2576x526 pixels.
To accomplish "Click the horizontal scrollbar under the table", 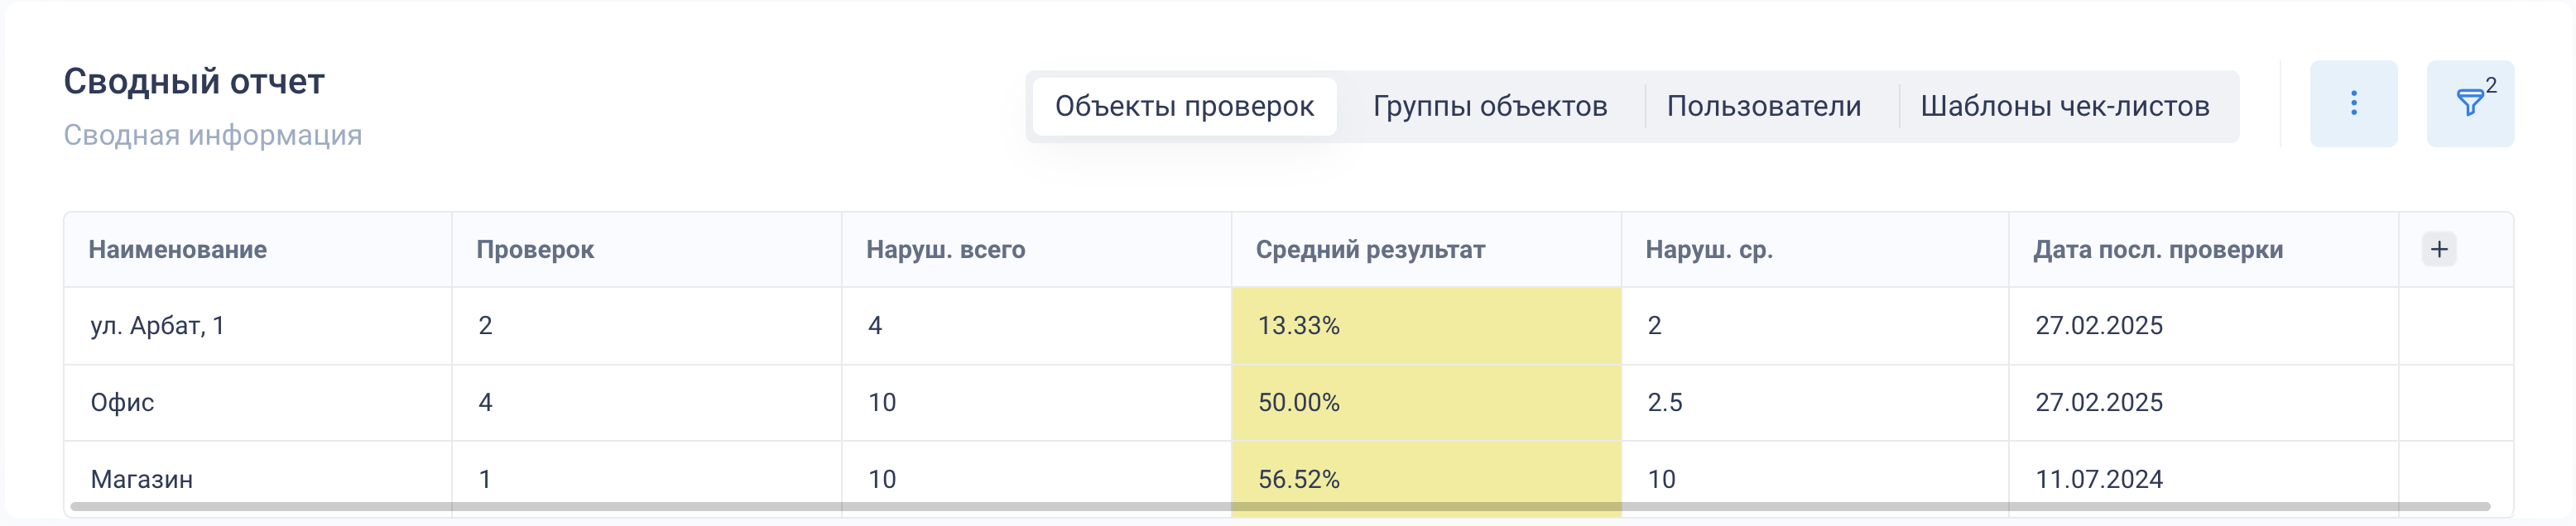I will click(x=1280, y=507).
